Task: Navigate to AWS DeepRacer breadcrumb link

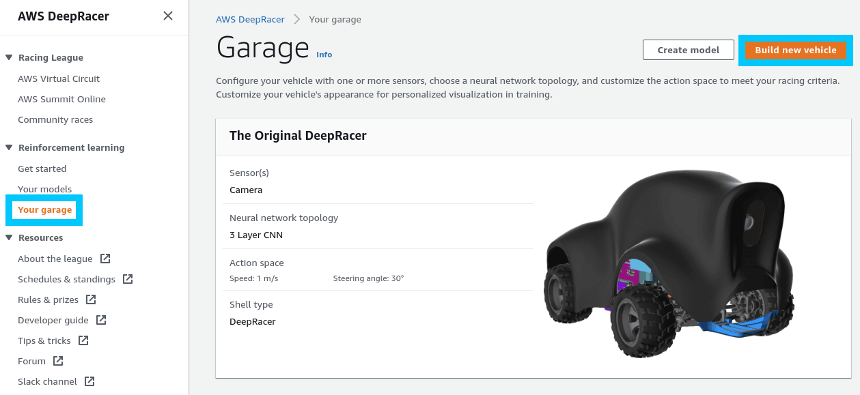Action: [250, 19]
